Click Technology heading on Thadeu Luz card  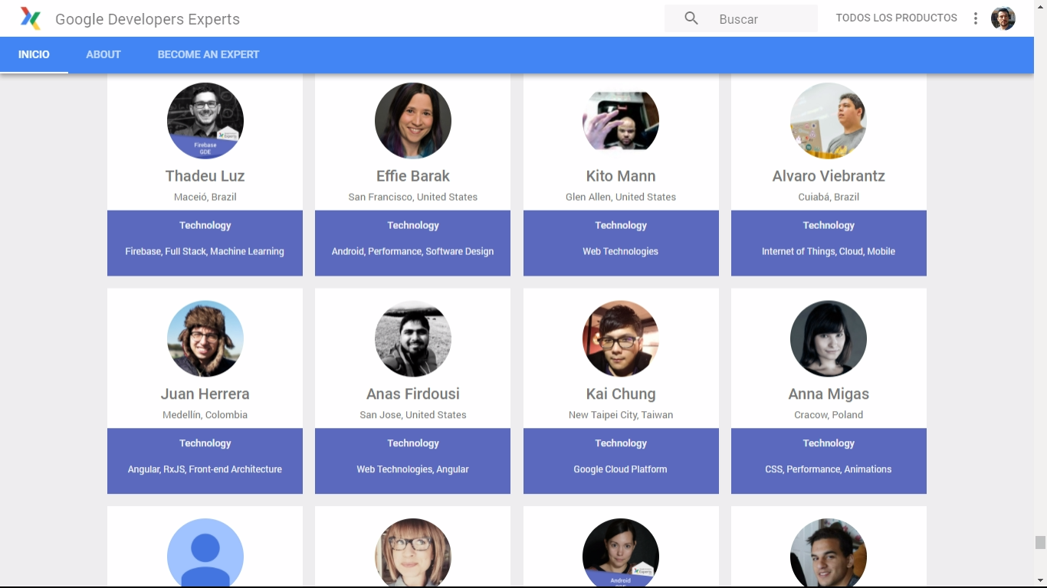coord(205,225)
